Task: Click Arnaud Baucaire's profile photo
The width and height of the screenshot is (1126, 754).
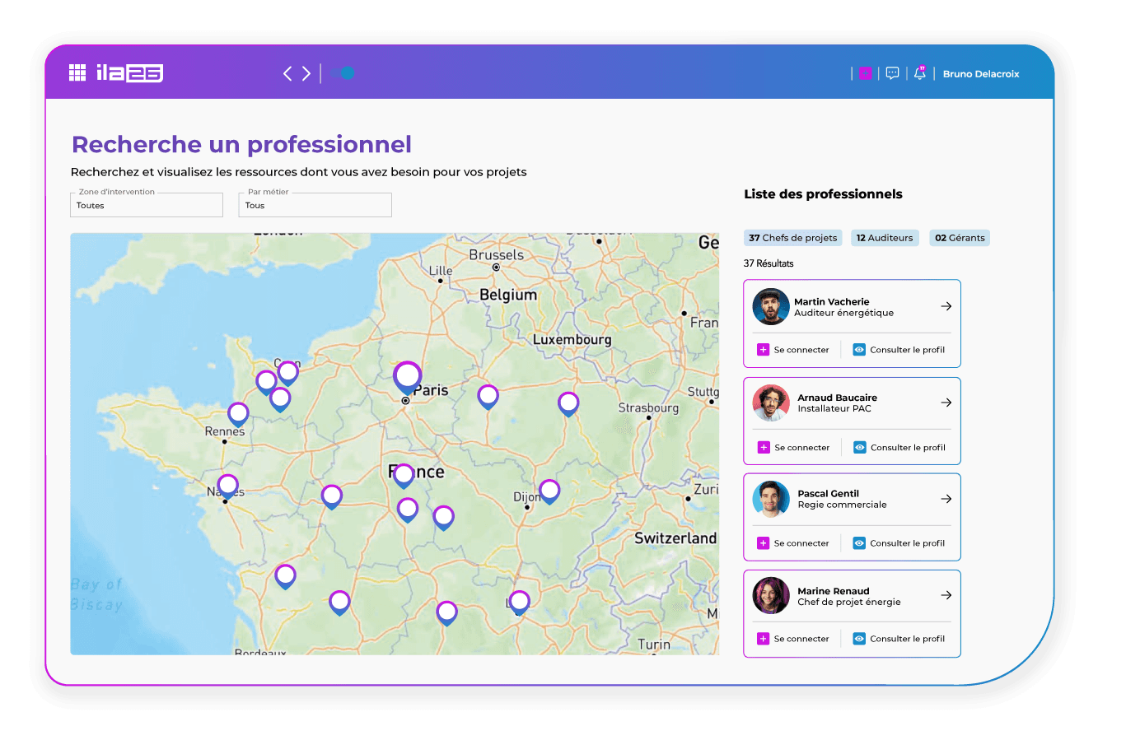Action: coord(771,403)
